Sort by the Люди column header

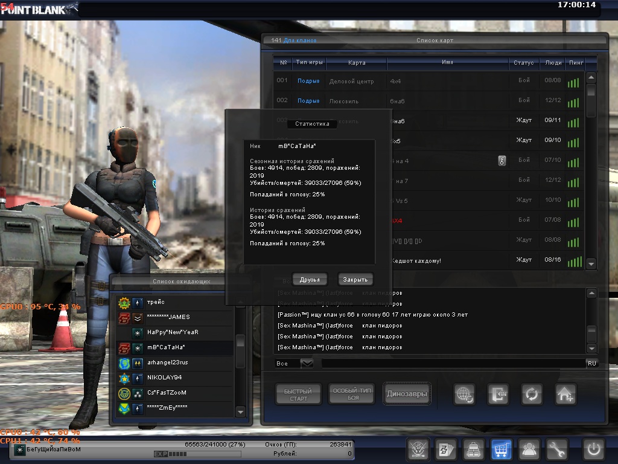553,62
